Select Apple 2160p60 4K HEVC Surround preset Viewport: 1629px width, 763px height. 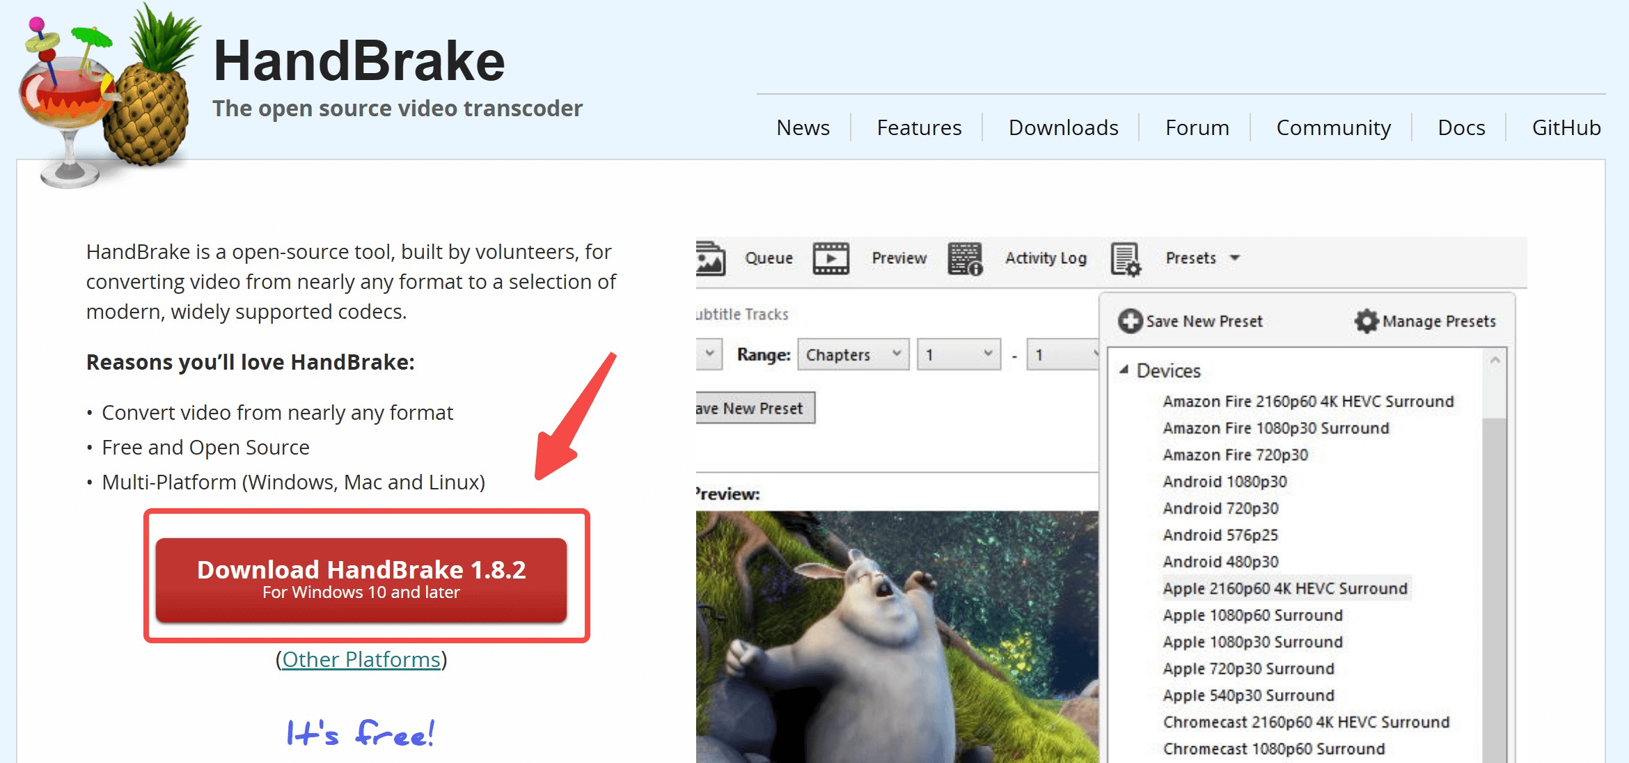click(x=1285, y=588)
